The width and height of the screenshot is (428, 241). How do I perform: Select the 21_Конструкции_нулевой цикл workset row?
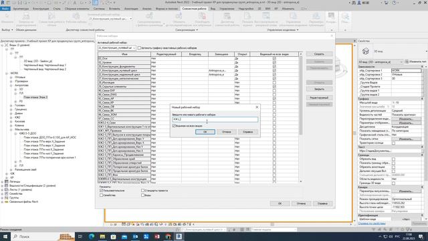[x=124, y=70]
